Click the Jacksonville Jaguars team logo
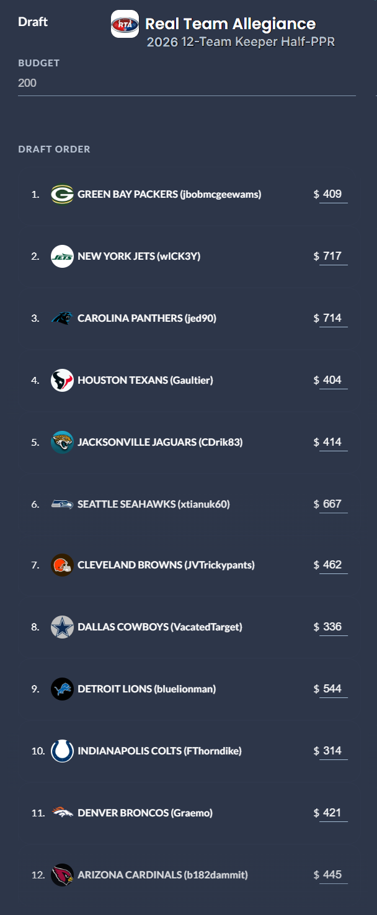The image size is (377, 915). click(x=62, y=442)
